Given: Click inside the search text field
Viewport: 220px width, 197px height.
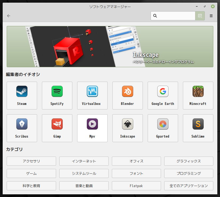Looking at the screenshot, I should [x=173, y=16].
